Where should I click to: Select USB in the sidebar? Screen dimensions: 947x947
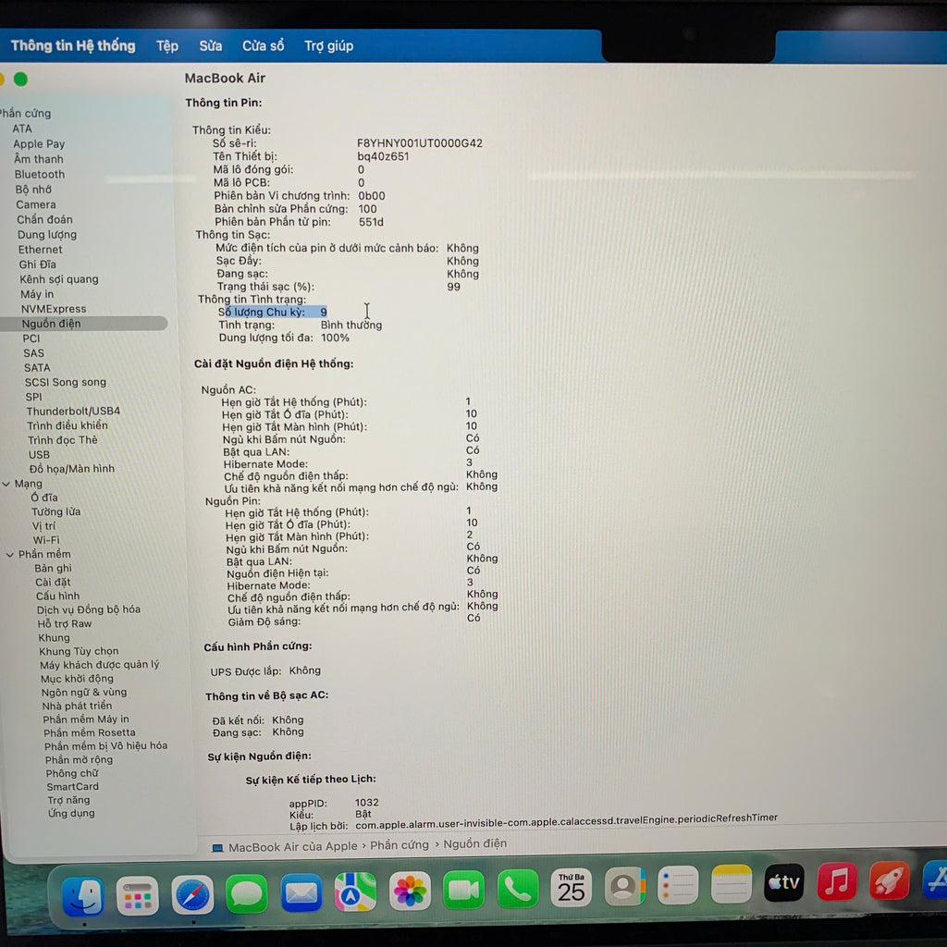pyautogui.click(x=39, y=455)
